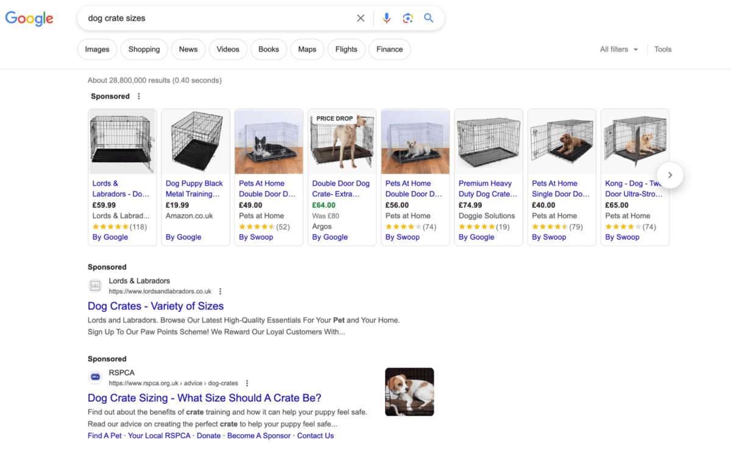
Task: Open the three-dot menu beside top Sponsored label
Action: (139, 96)
